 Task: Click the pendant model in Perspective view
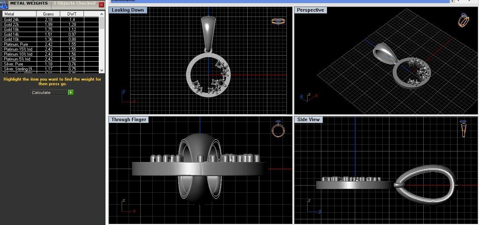pos(402,65)
